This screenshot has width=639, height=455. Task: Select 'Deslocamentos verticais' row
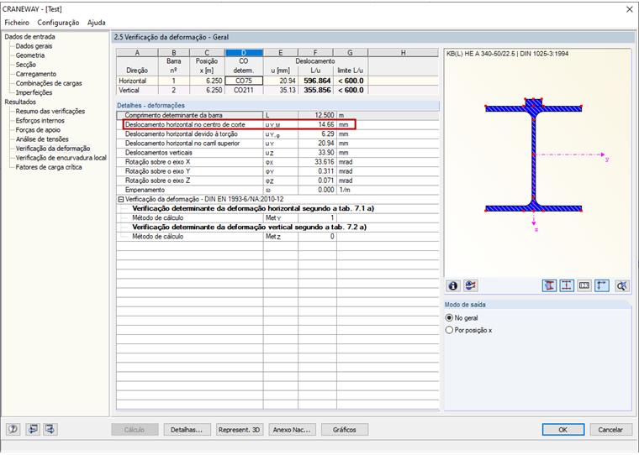[277, 153]
